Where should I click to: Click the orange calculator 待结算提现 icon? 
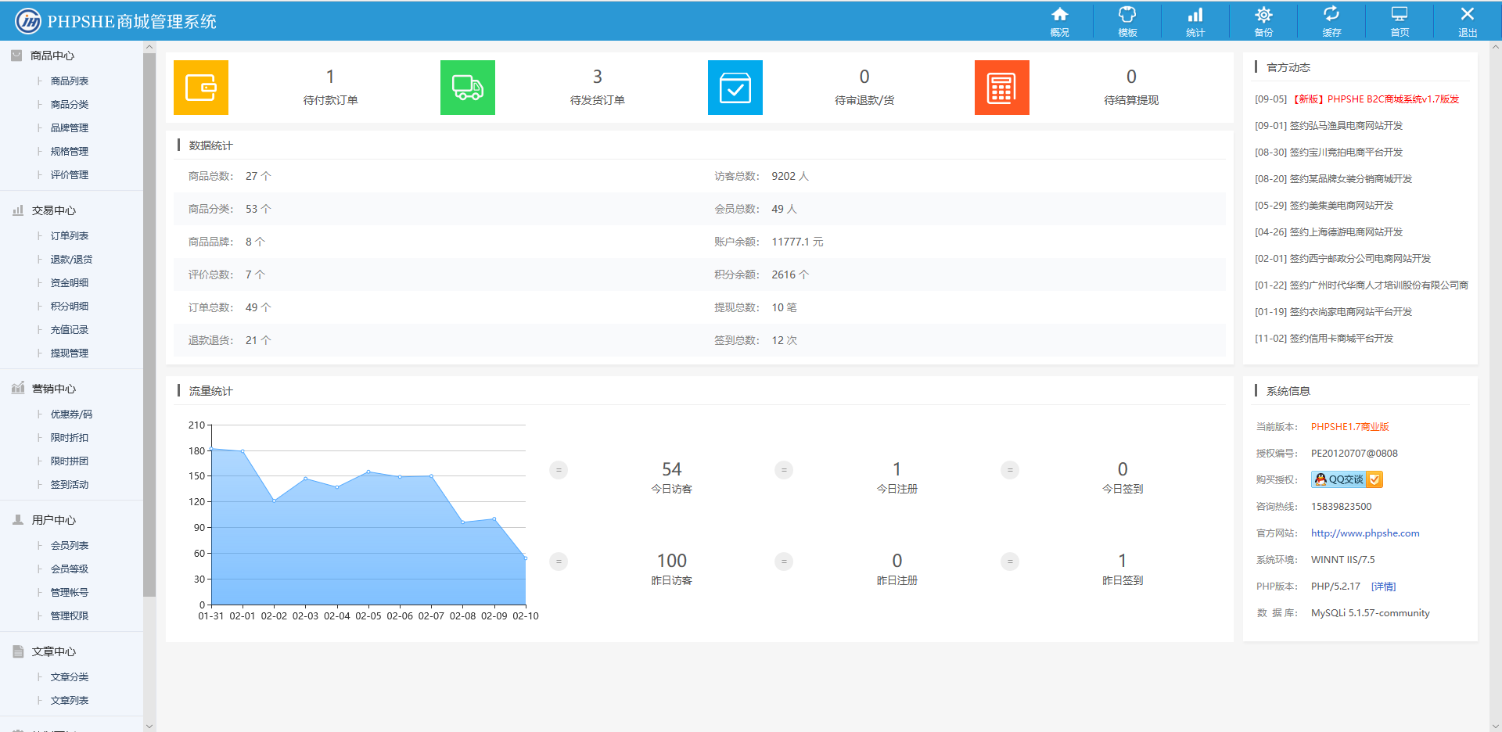[1002, 88]
